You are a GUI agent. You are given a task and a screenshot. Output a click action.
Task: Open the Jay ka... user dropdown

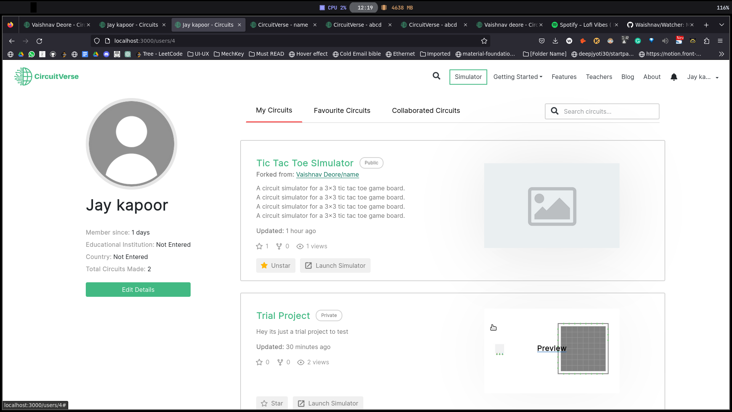[703, 77]
